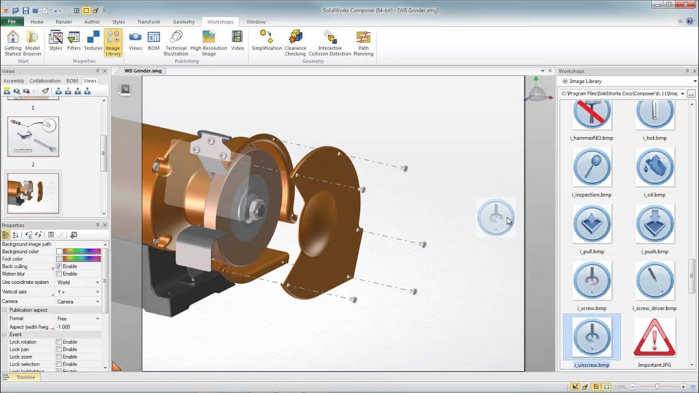This screenshot has height=393, width=699.
Task: Open the Use coordinate system dropdown
Action: [98, 282]
